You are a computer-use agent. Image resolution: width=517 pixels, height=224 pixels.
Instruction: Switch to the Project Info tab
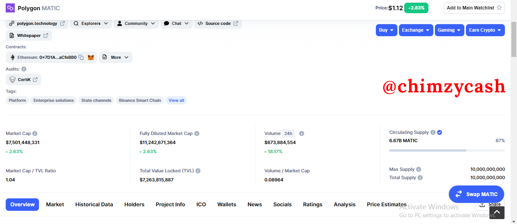(x=170, y=204)
